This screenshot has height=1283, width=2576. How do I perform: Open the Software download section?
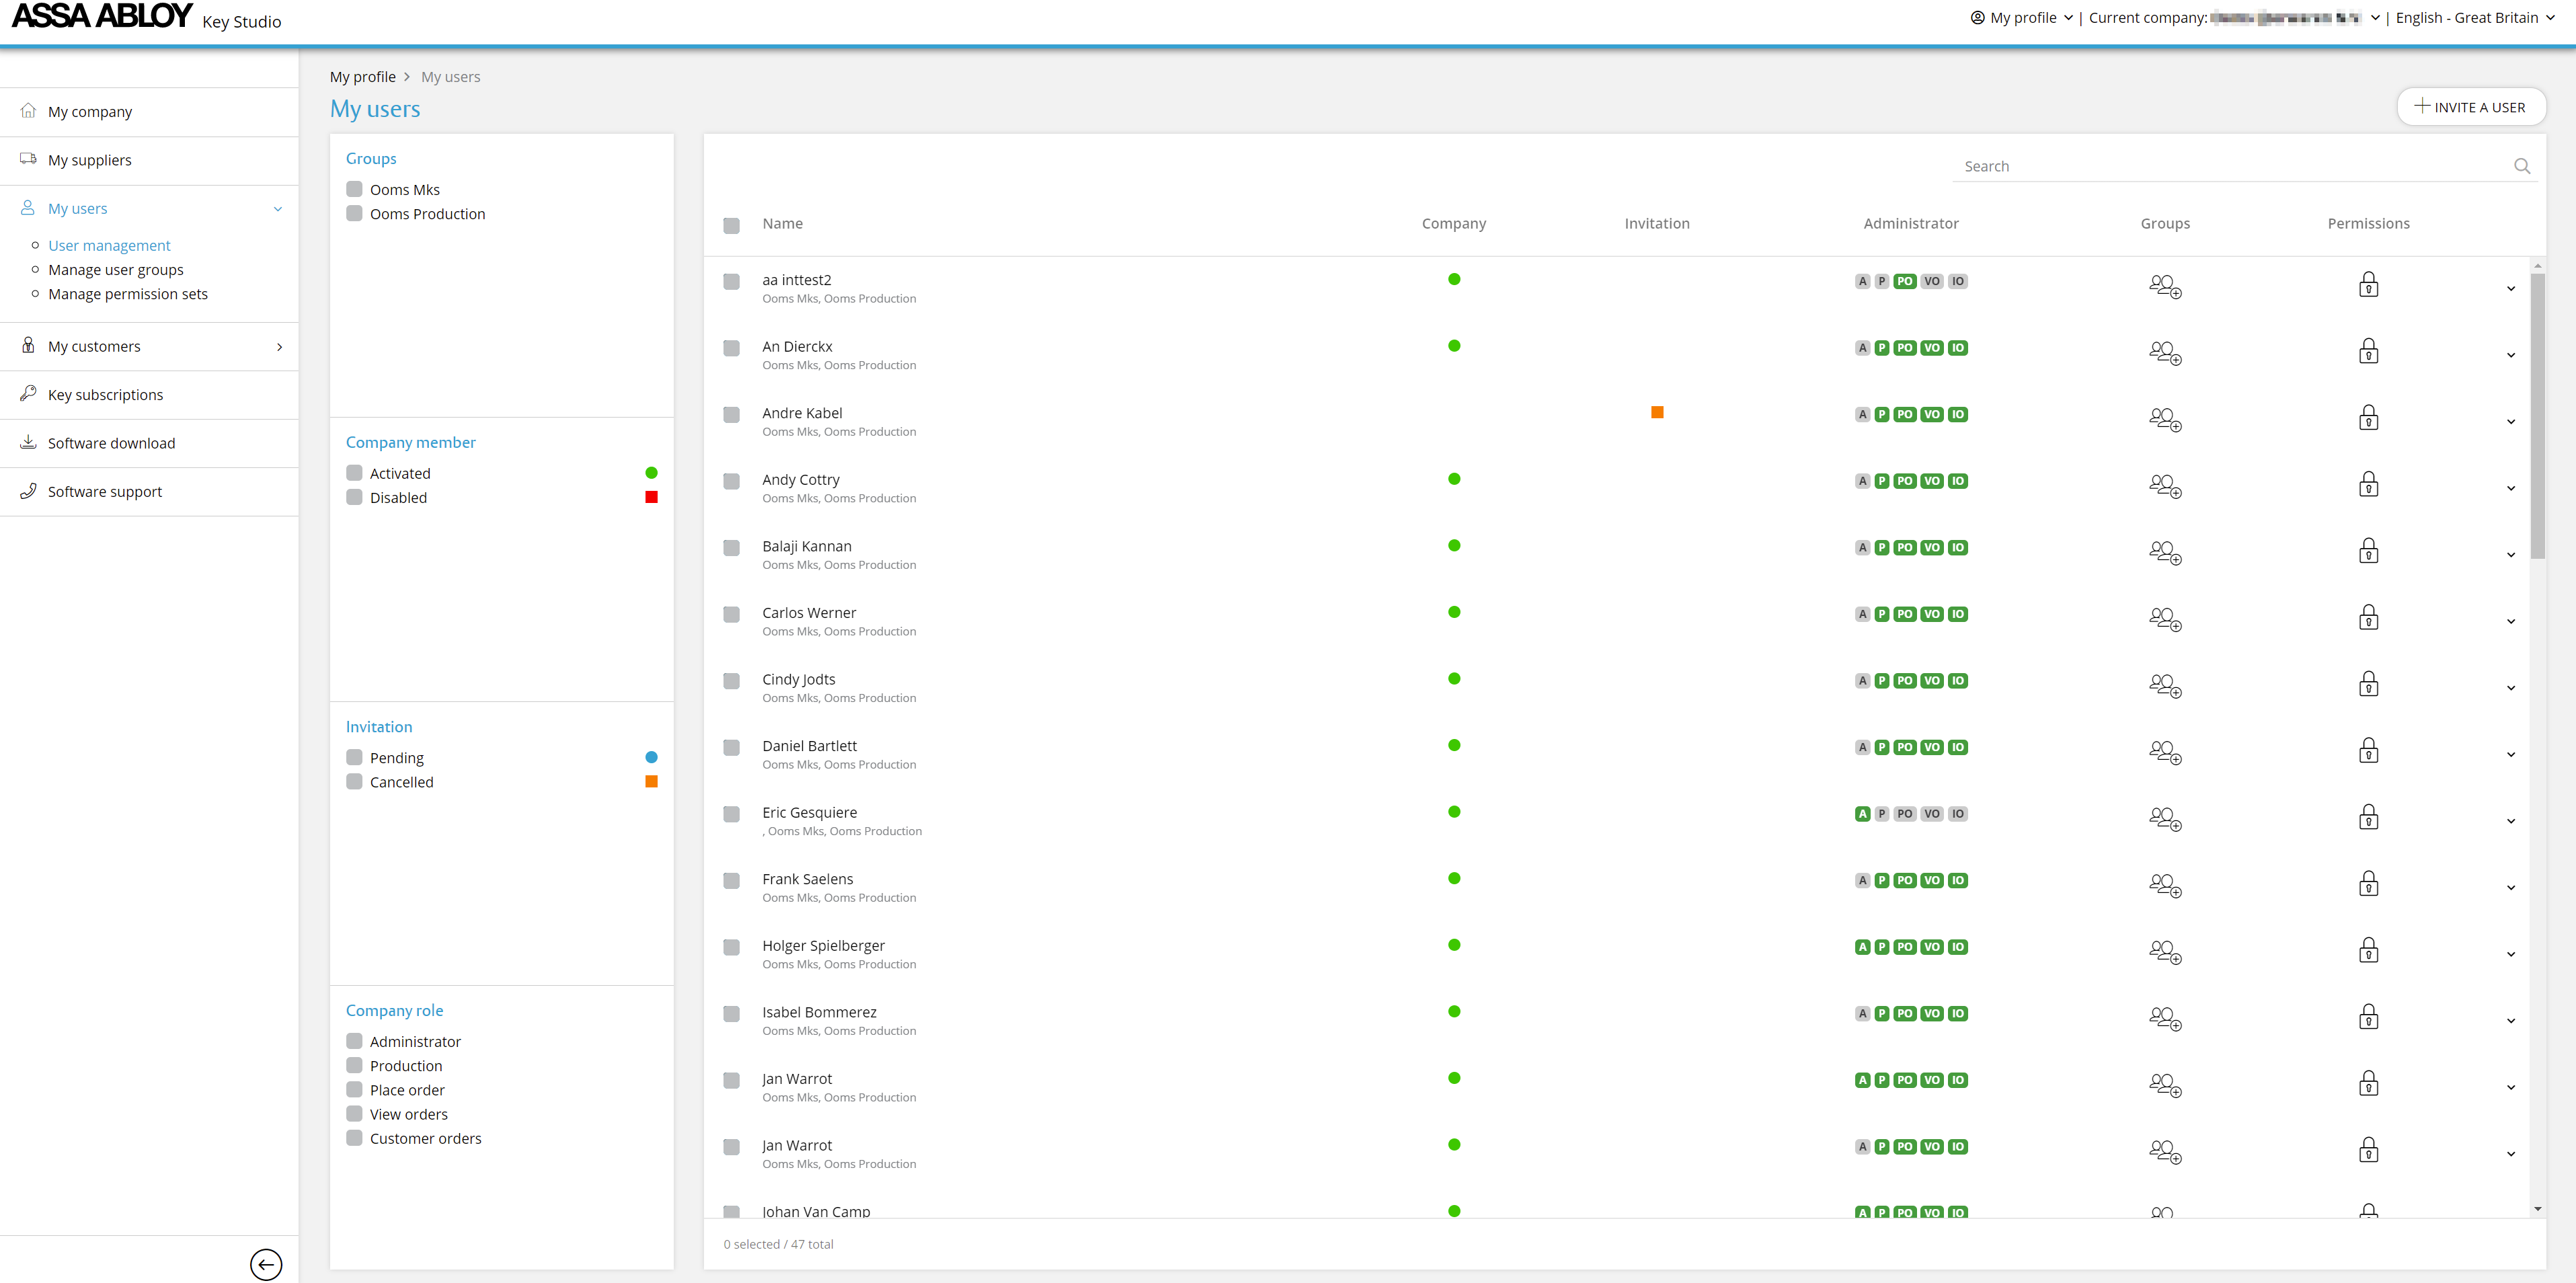(x=110, y=443)
